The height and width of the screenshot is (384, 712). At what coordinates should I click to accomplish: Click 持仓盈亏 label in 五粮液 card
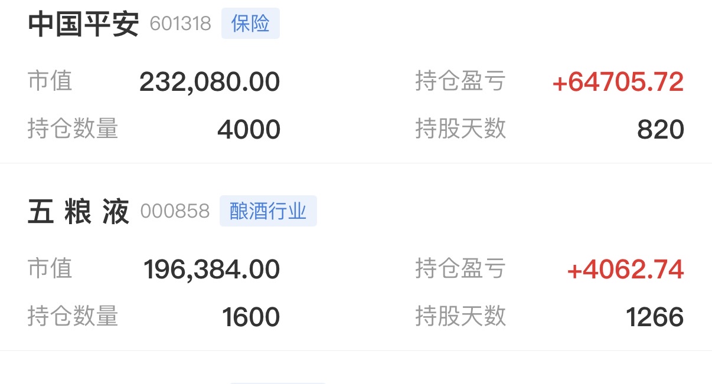[x=460, y=268]
